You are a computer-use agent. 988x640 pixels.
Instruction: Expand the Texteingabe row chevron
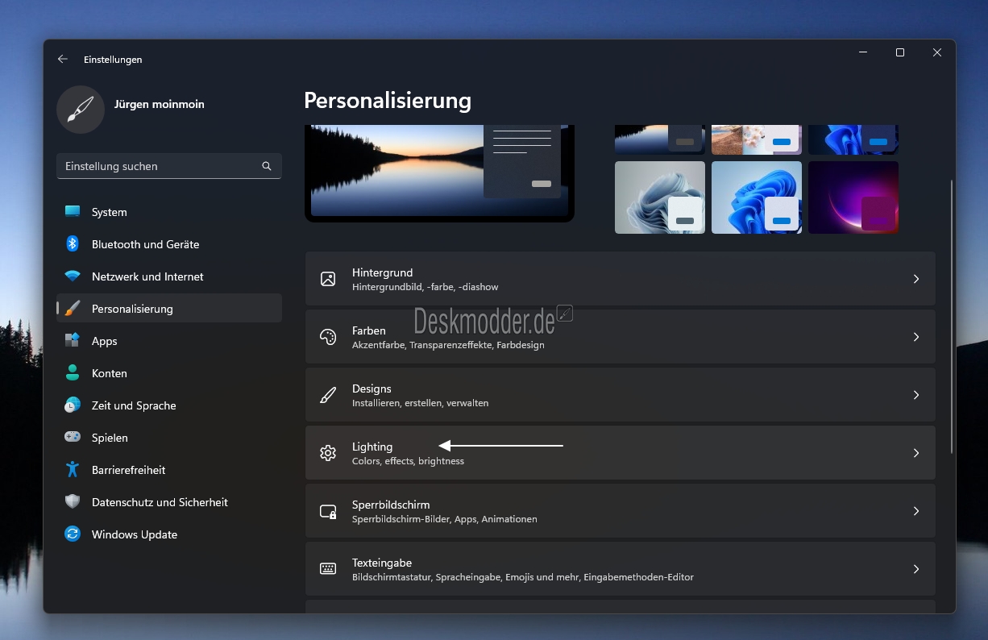pos(915,569)
